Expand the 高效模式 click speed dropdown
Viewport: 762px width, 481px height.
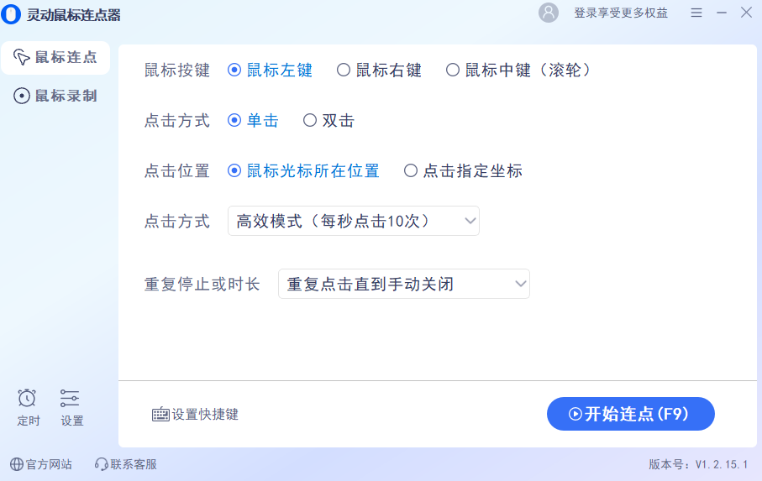(x=353, y=222)
